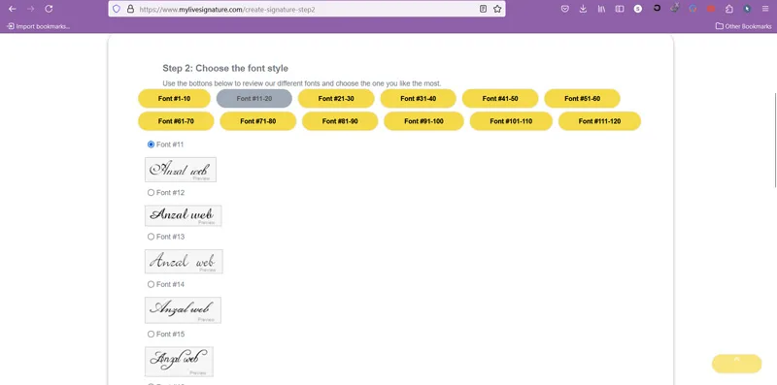Click the yellow scroll-to-top arrow button
777x385 pixels.
pyautogui.click(x=737, y=364)
